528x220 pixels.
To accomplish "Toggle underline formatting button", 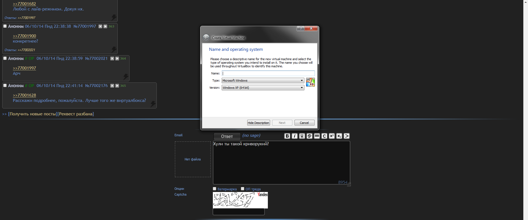I will [x=302, y=136].
